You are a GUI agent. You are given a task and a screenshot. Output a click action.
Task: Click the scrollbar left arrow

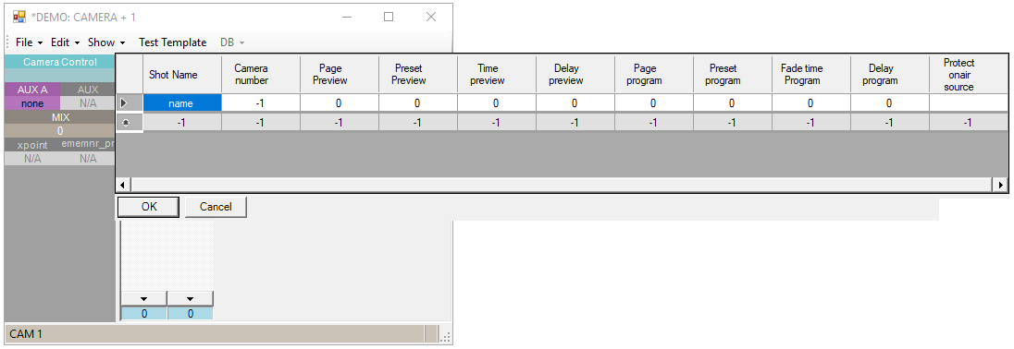(x=123, y=186)
